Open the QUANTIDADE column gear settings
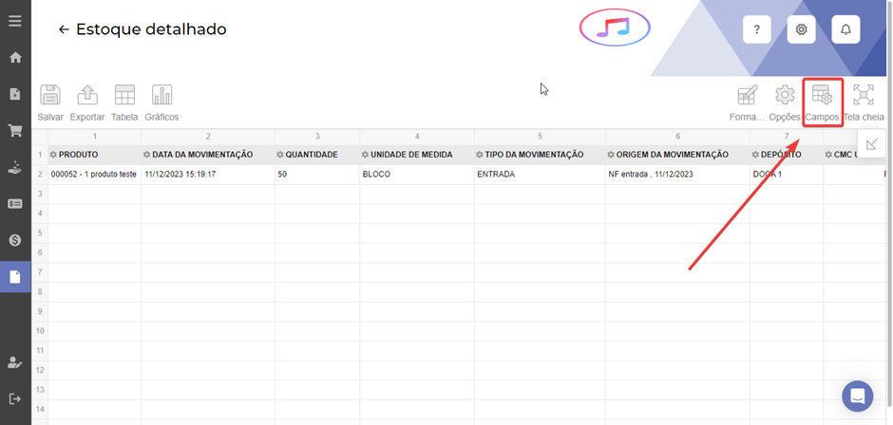Viewport: 893px width, 425px height. coord(280,155)
